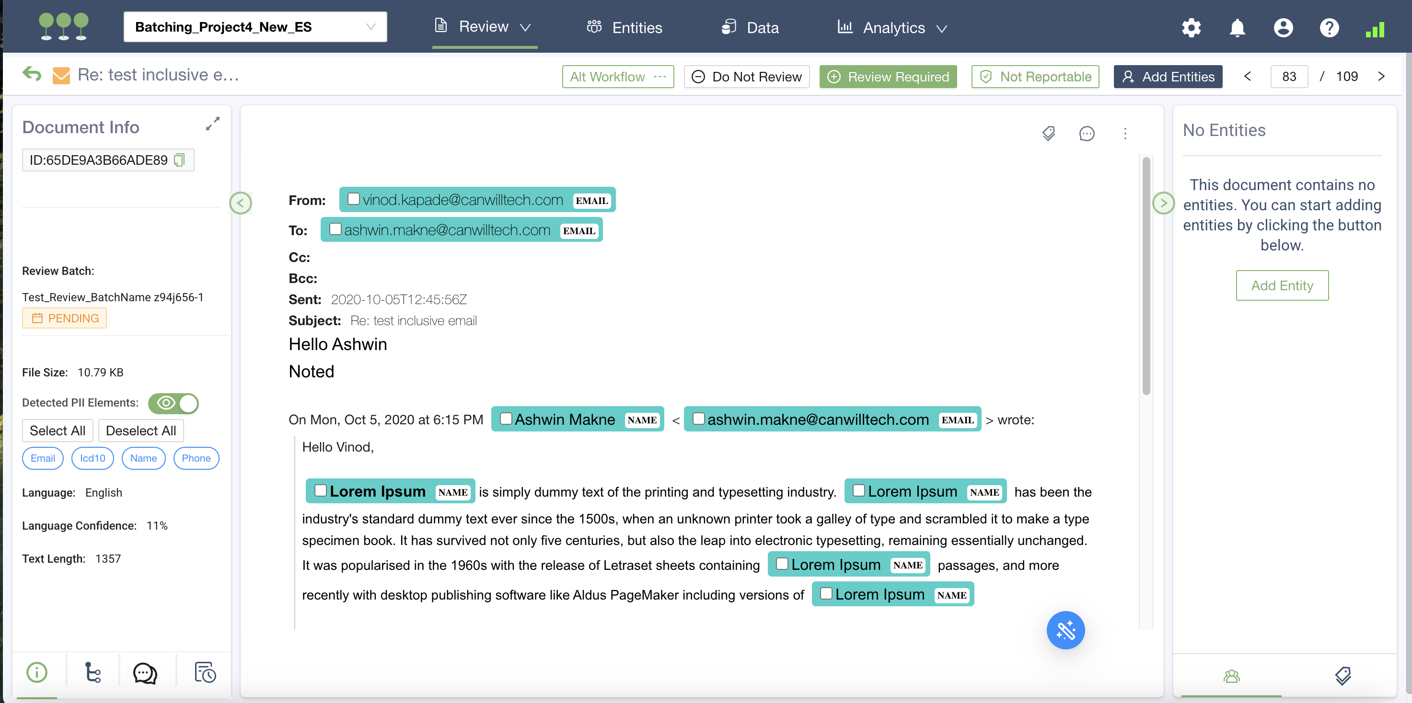Expand the Document Info panel
Viewport: 1412px width, 703px height.
213,124
